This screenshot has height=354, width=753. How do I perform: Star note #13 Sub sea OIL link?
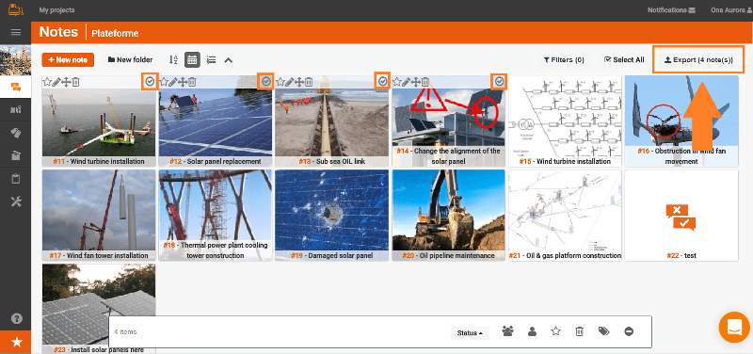coord(280,82)
